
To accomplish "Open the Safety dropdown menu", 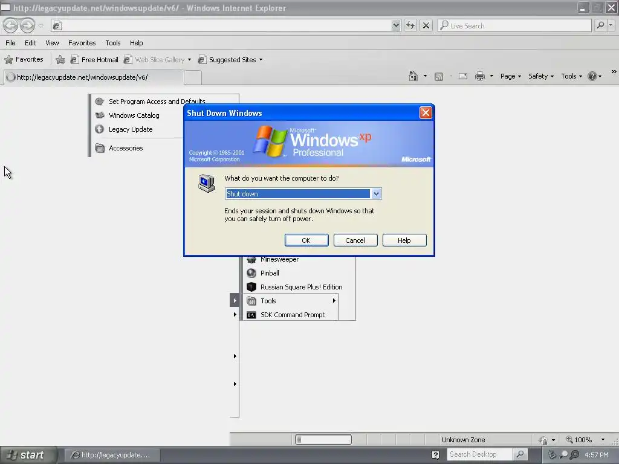I will [x=541, y=76].
